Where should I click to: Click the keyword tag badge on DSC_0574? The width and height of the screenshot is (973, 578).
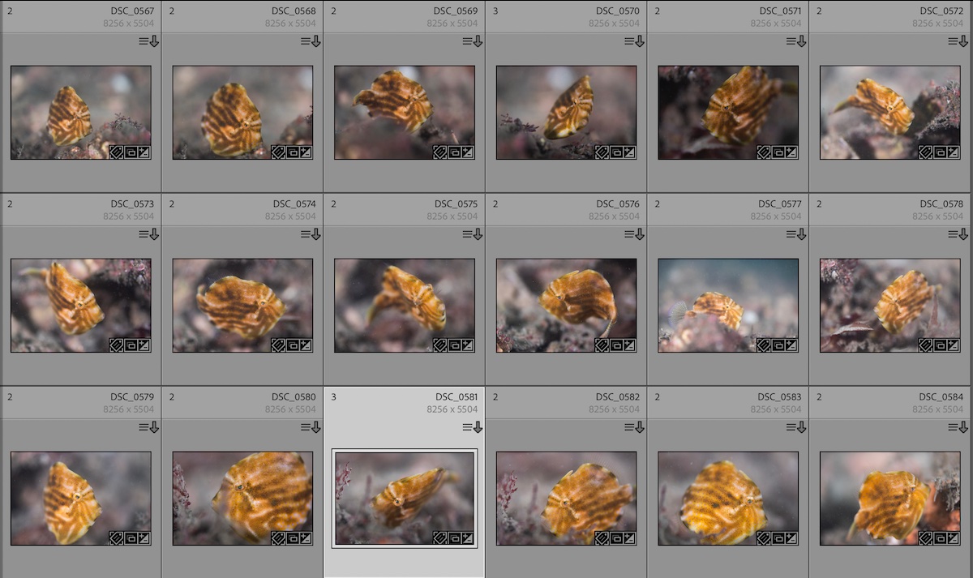278,345
